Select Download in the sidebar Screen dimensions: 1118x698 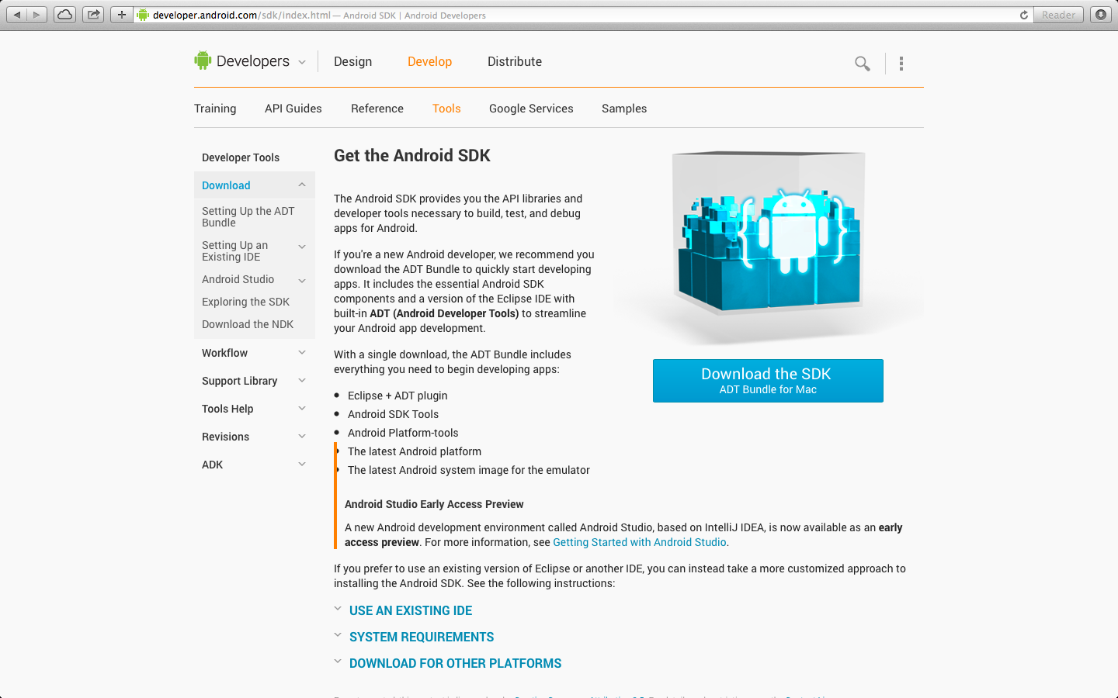[x=226, y=185]
